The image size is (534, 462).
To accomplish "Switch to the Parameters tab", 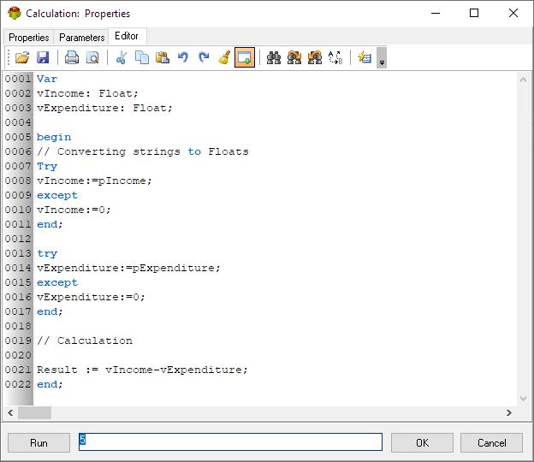I will point(82,38).
